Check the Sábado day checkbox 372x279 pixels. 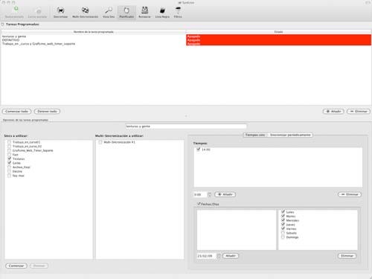point(283,233)
